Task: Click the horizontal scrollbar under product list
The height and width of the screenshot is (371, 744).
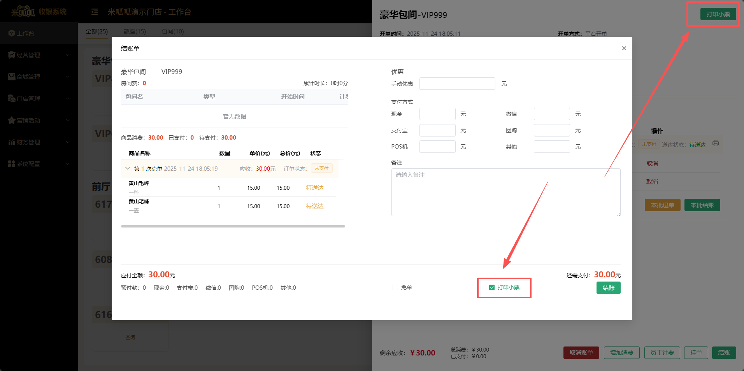Action: (x=233, y=226)
